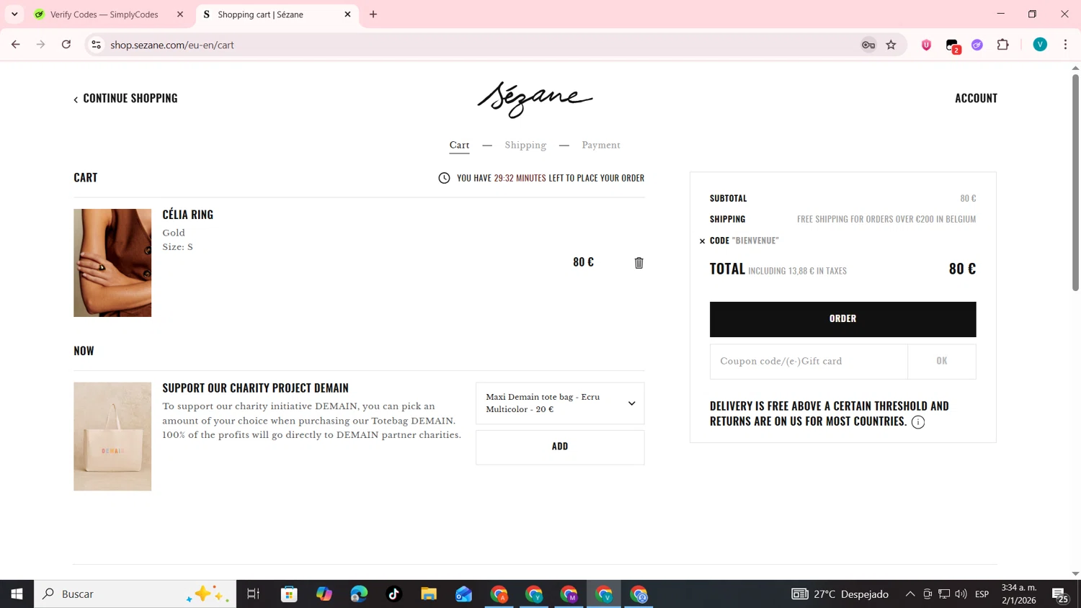Open notification center icon
Image resolution: width=1081 pixels, height=608 pixels.
tap(1060, 595)
